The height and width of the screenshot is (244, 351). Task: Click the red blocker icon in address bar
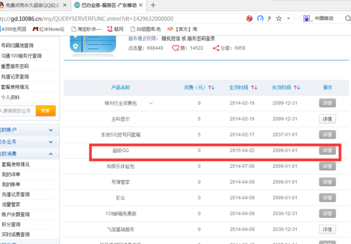click(x=249, y=18)
